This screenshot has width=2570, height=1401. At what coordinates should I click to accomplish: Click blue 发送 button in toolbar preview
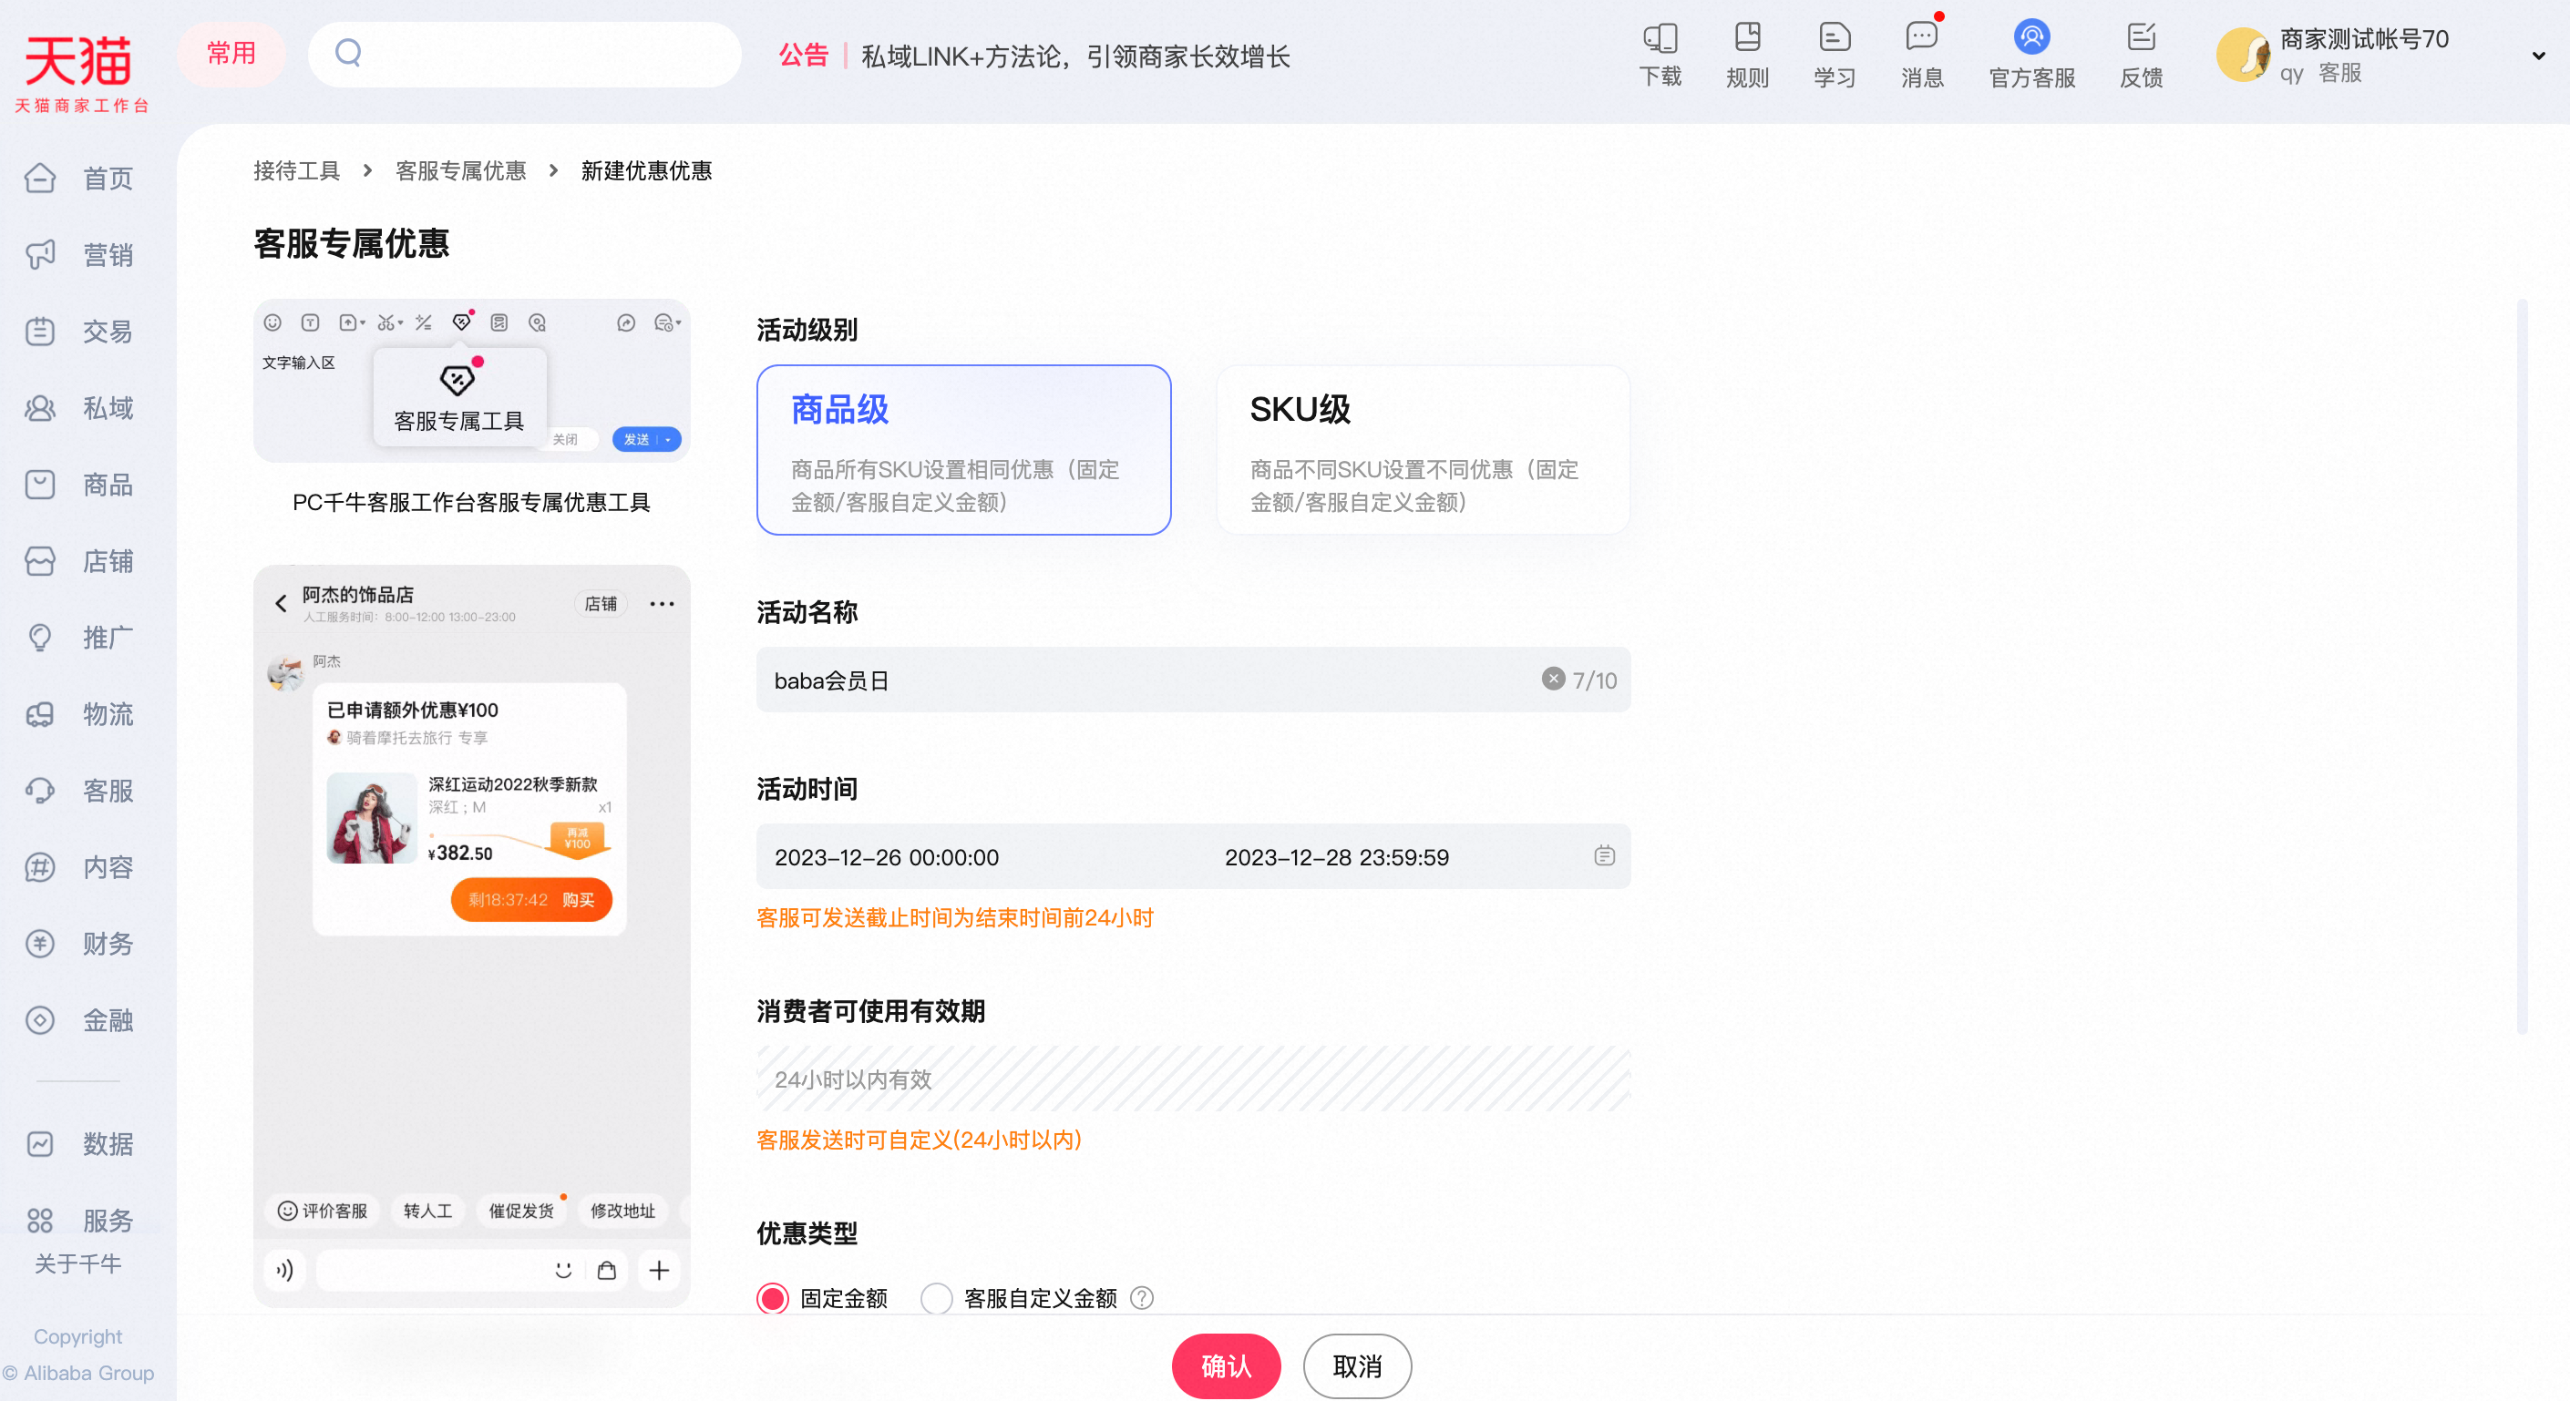point(646,439)
